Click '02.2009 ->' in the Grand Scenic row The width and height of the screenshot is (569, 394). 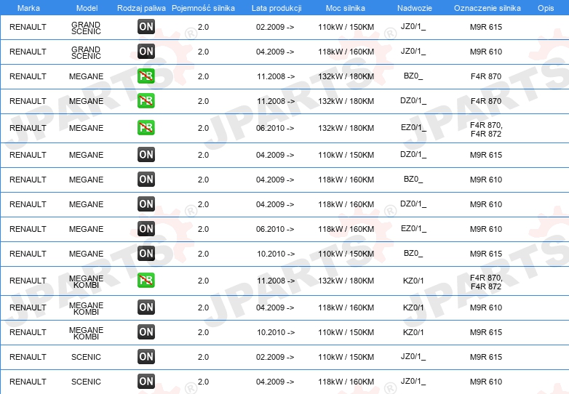tap(275, 27)
